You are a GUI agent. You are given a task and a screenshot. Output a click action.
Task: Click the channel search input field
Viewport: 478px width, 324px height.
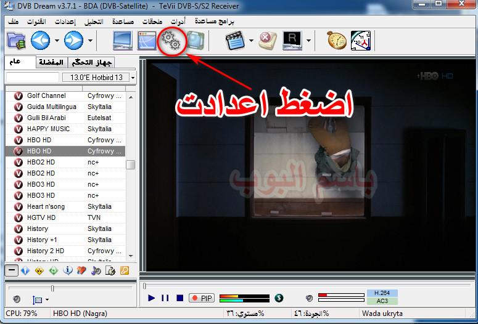tap(32, 78)
